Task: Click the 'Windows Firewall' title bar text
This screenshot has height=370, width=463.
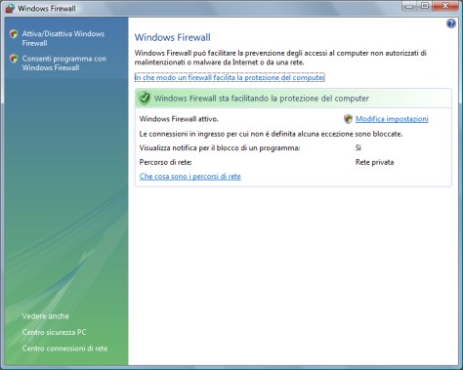Action: click(x=47, y=9)
